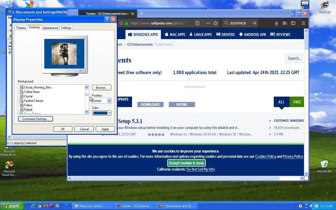Image resolution: width=336 pixels, height=210 pixels.
Task: Click the OS Enhancements breadcrumb link
Action: click(x=140, y=44)
